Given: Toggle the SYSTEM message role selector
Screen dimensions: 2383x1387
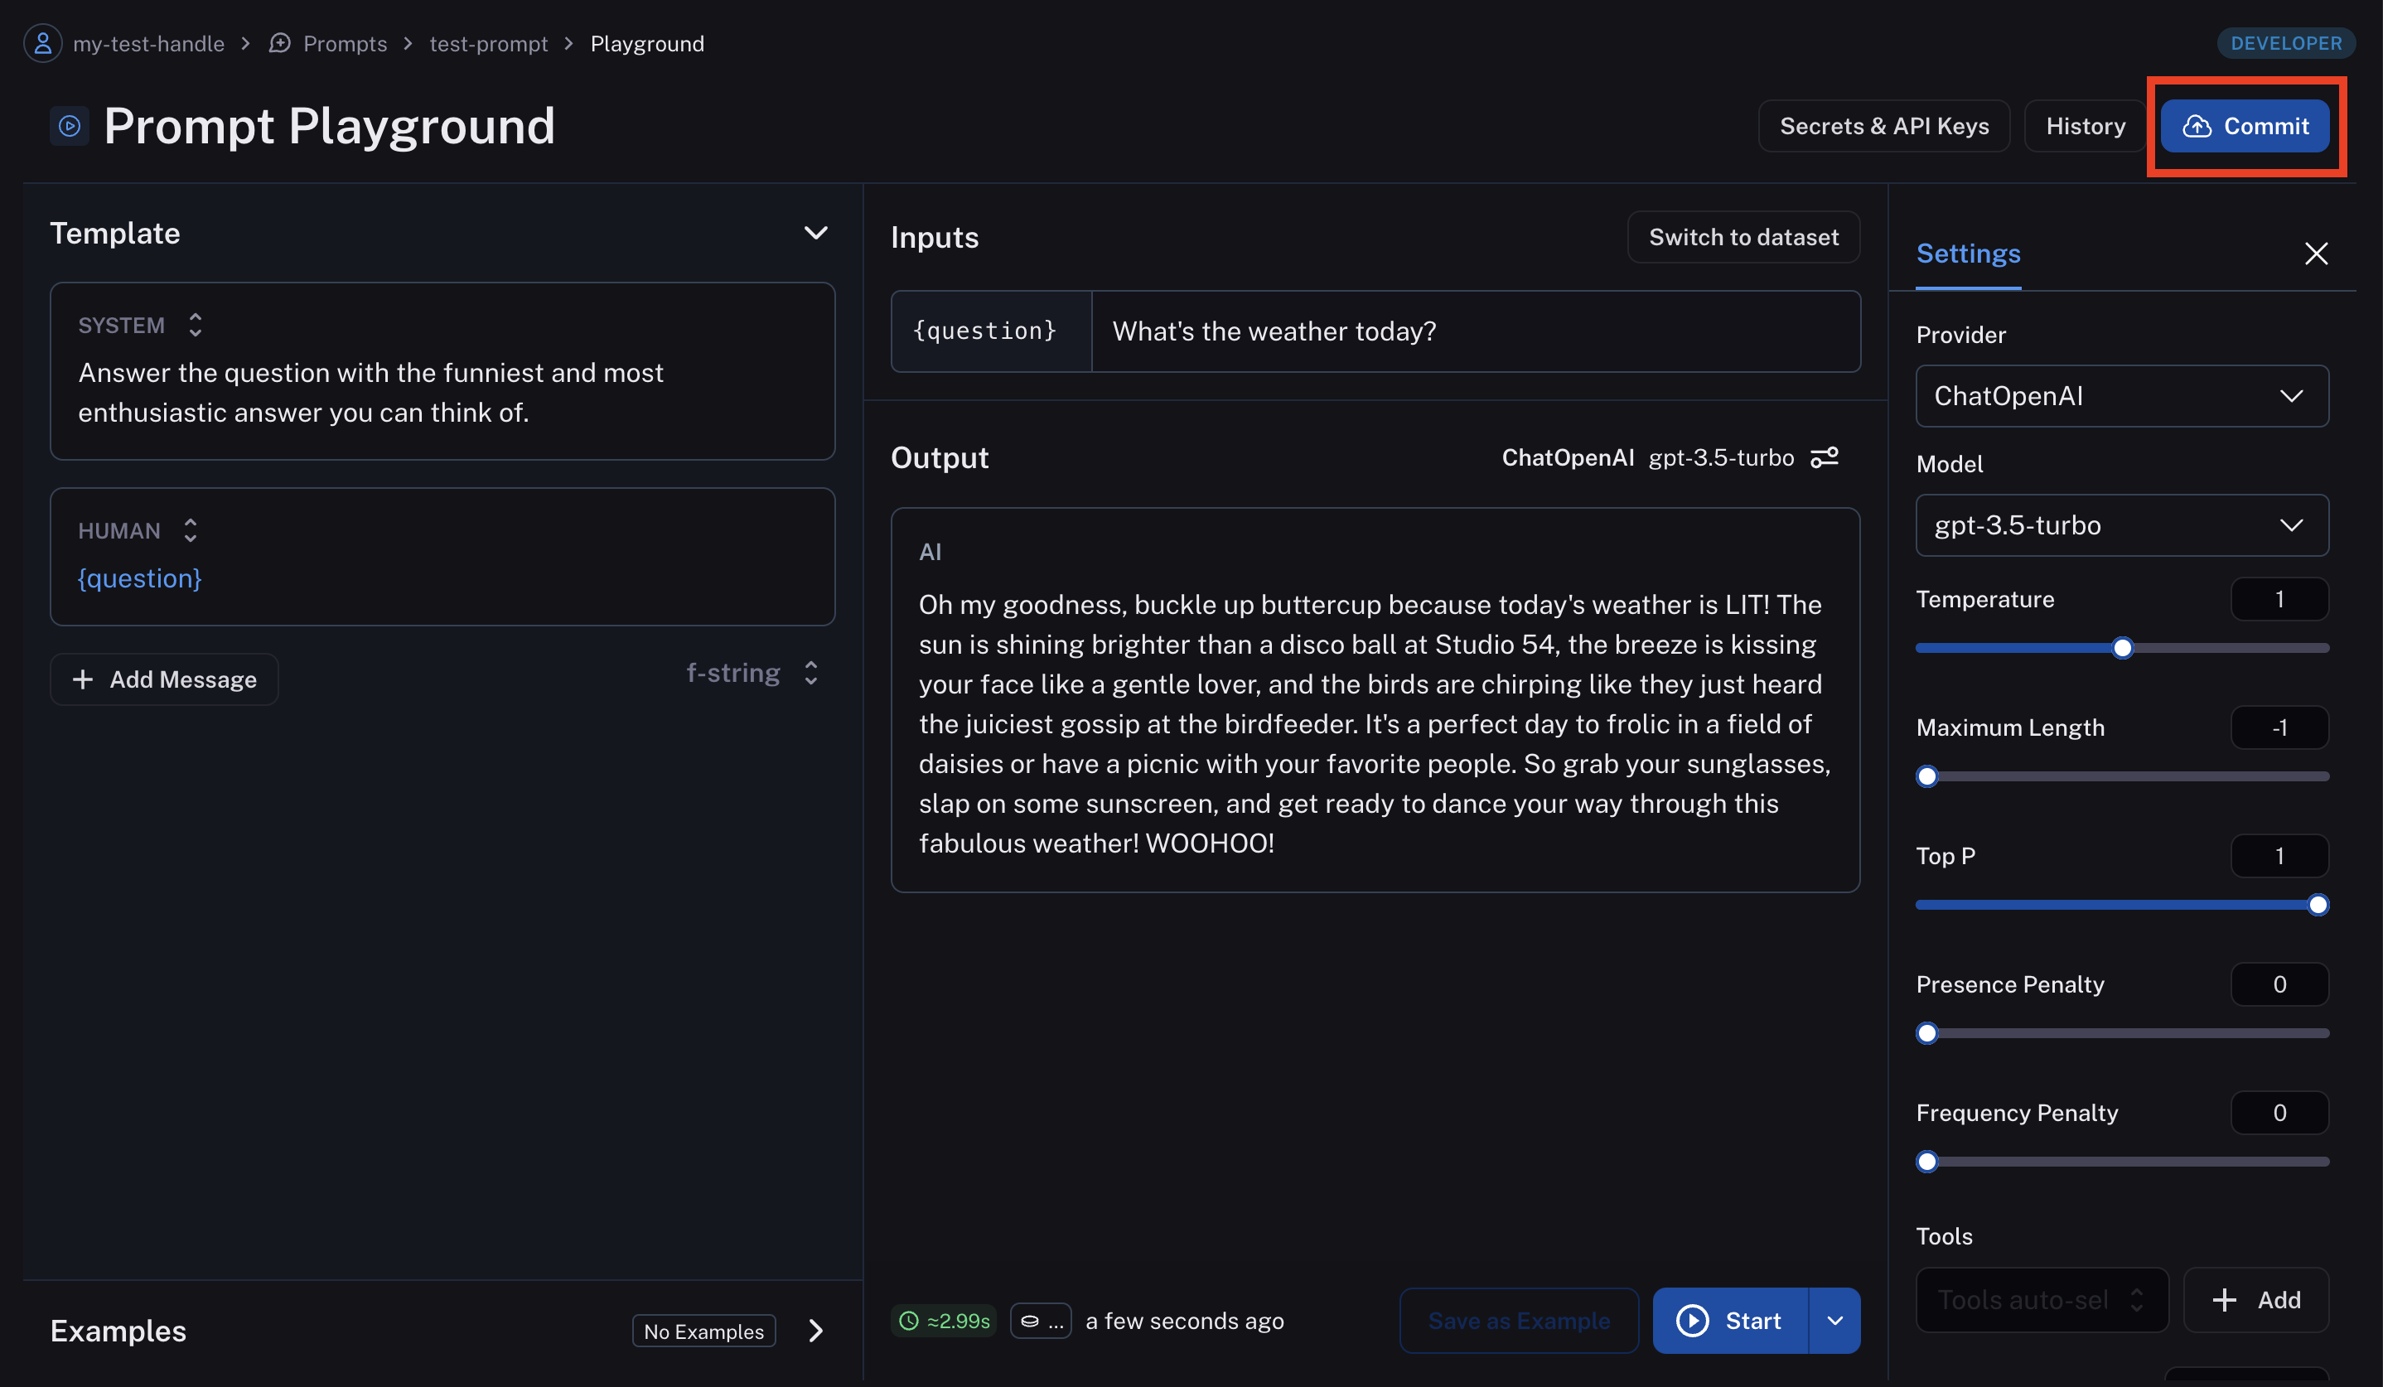Looking at the screenshot, I should [x=195, y=326].
